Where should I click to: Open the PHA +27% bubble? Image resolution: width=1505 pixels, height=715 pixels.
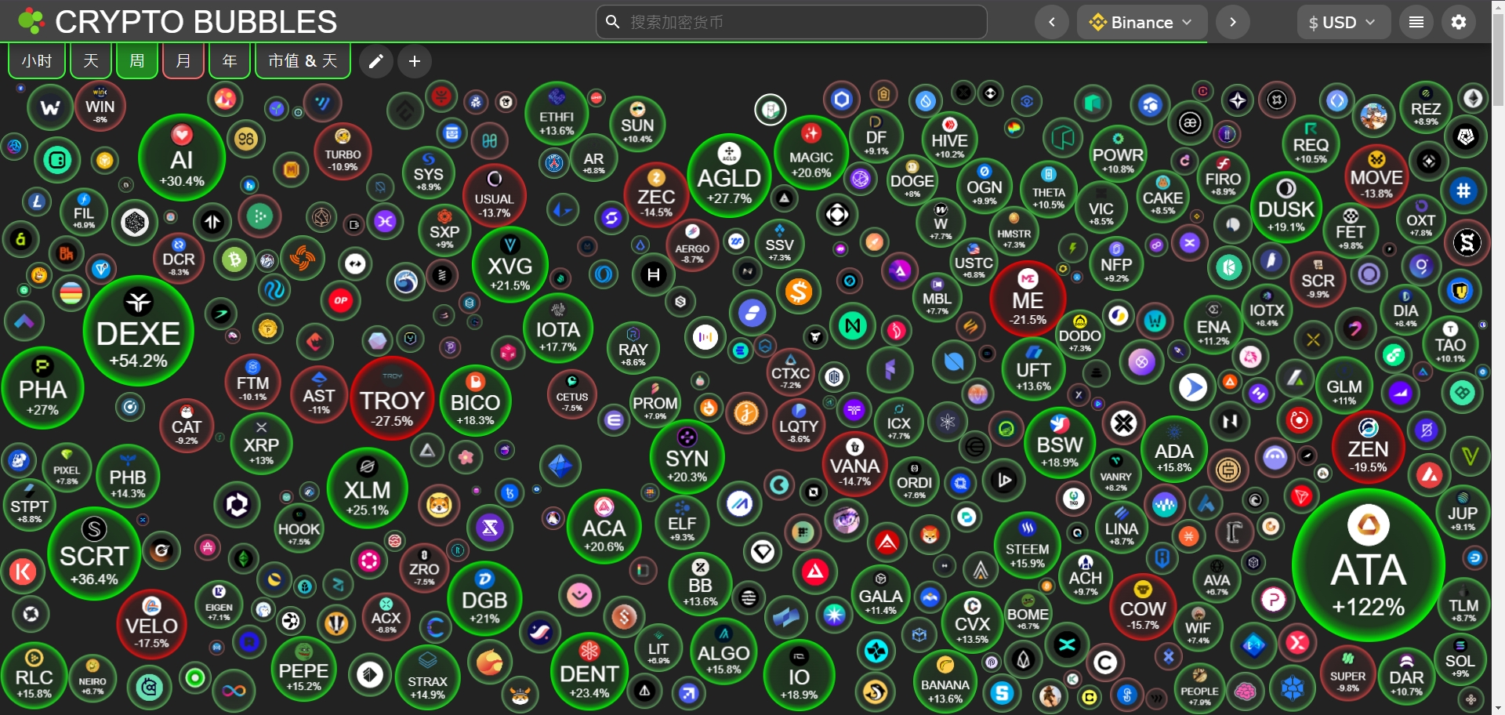[42, 388]
